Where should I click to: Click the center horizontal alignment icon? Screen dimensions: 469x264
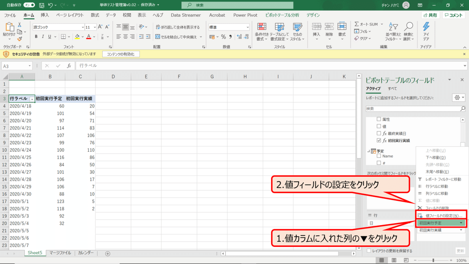pyautogui.click(x=126, y=37)
